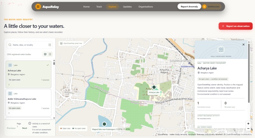
Task: Click Report an observation button
Action: tap(235, 26)
